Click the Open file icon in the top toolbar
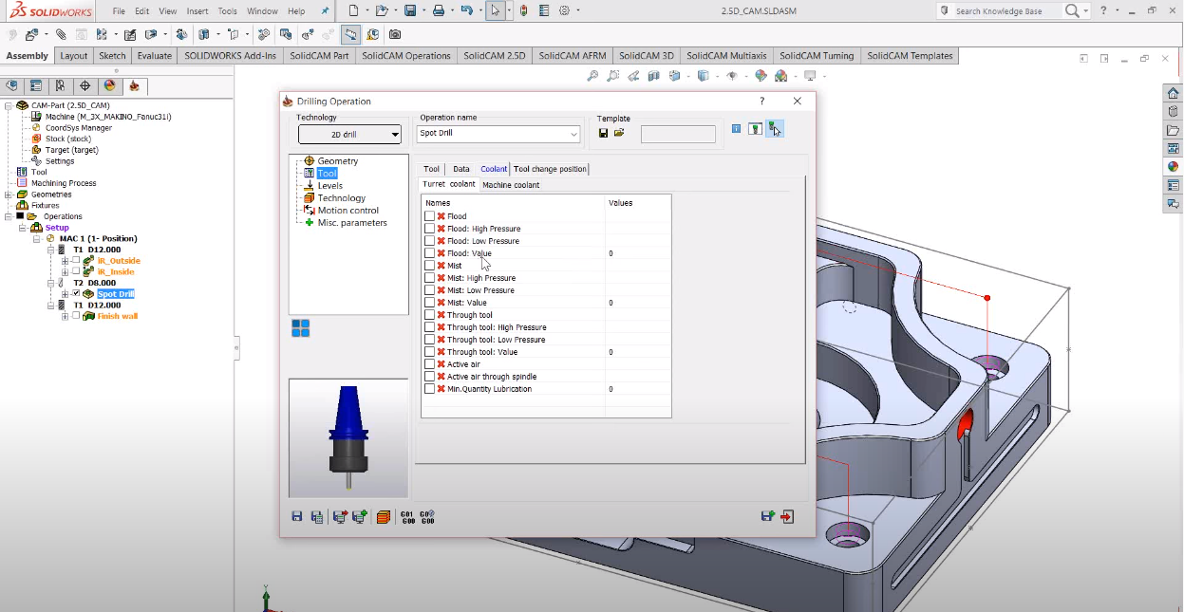This screenshot has width=1184, height=612. [381, 10]
